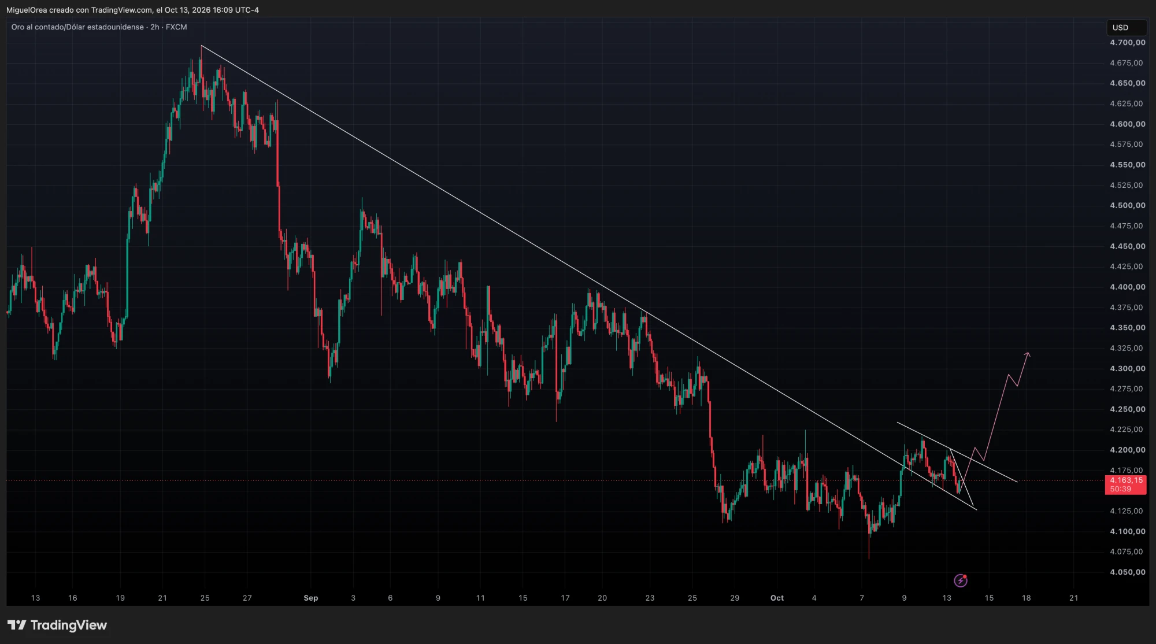Viewport: 1156px width, 644px height.
Task: Click the 4.400,00 price axis label
Action: [x=1127, y=287]
